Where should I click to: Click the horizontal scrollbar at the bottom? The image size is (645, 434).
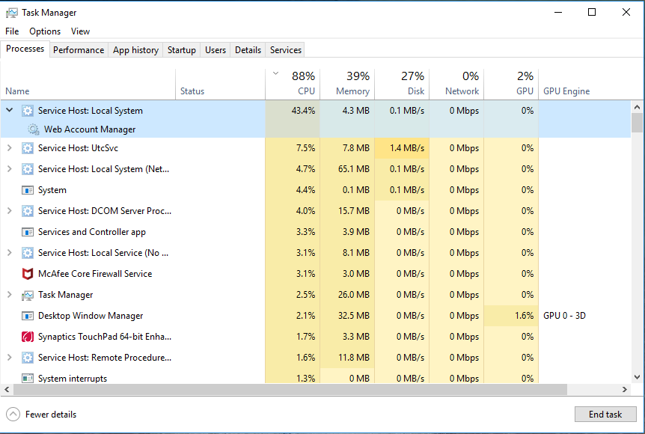click(299, 390)
